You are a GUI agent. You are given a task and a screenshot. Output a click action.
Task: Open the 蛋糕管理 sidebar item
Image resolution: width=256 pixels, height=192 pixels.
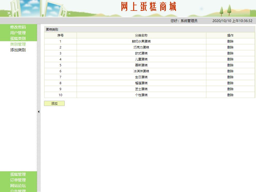(17, 174)
